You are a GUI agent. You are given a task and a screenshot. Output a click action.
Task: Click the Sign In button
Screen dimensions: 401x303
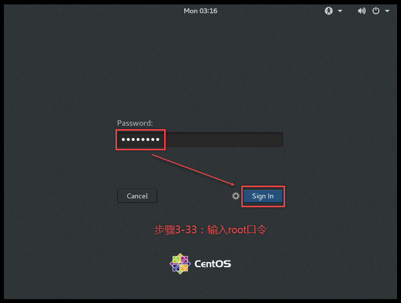pyautogui.click(x=263, y=196)
